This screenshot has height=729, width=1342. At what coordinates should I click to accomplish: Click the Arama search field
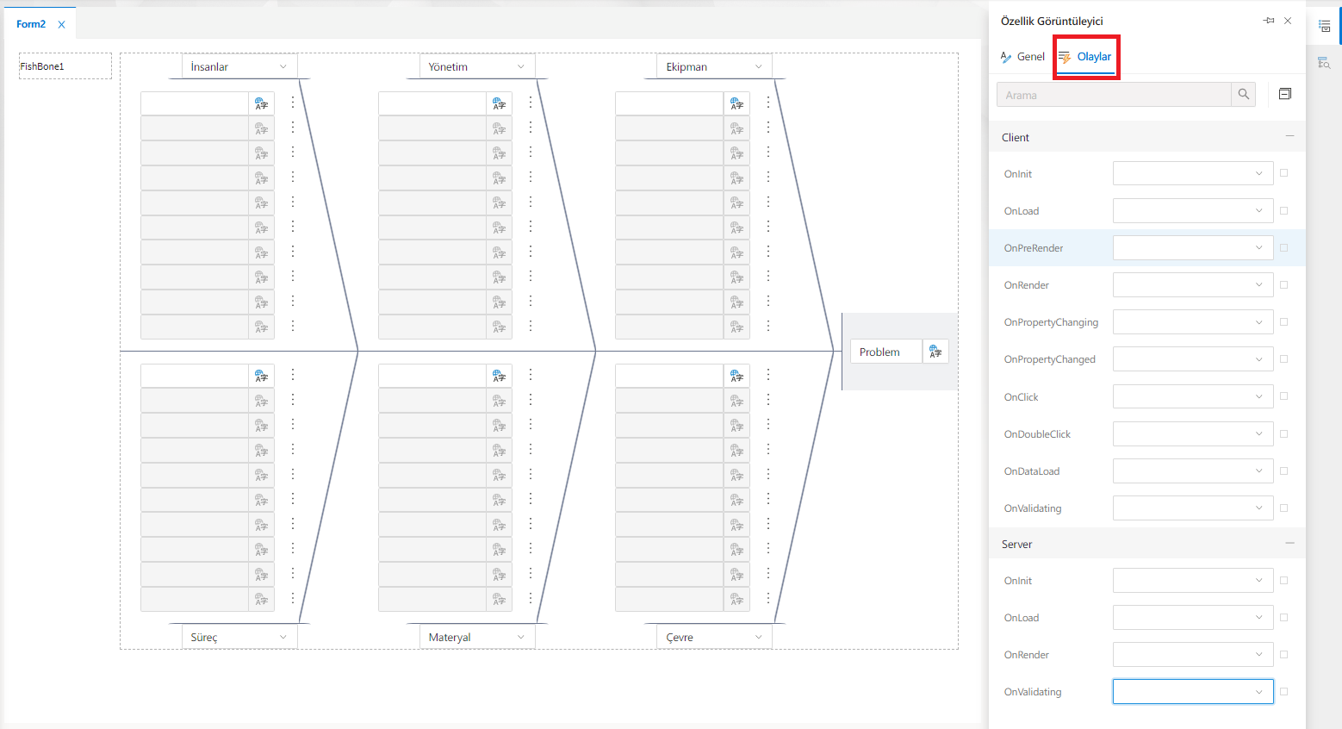click(1114, 95)
